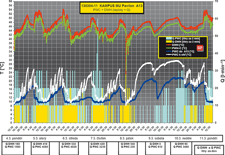Click day label '8.3. pátek'
225x155 pixels.
pos(127,138)
